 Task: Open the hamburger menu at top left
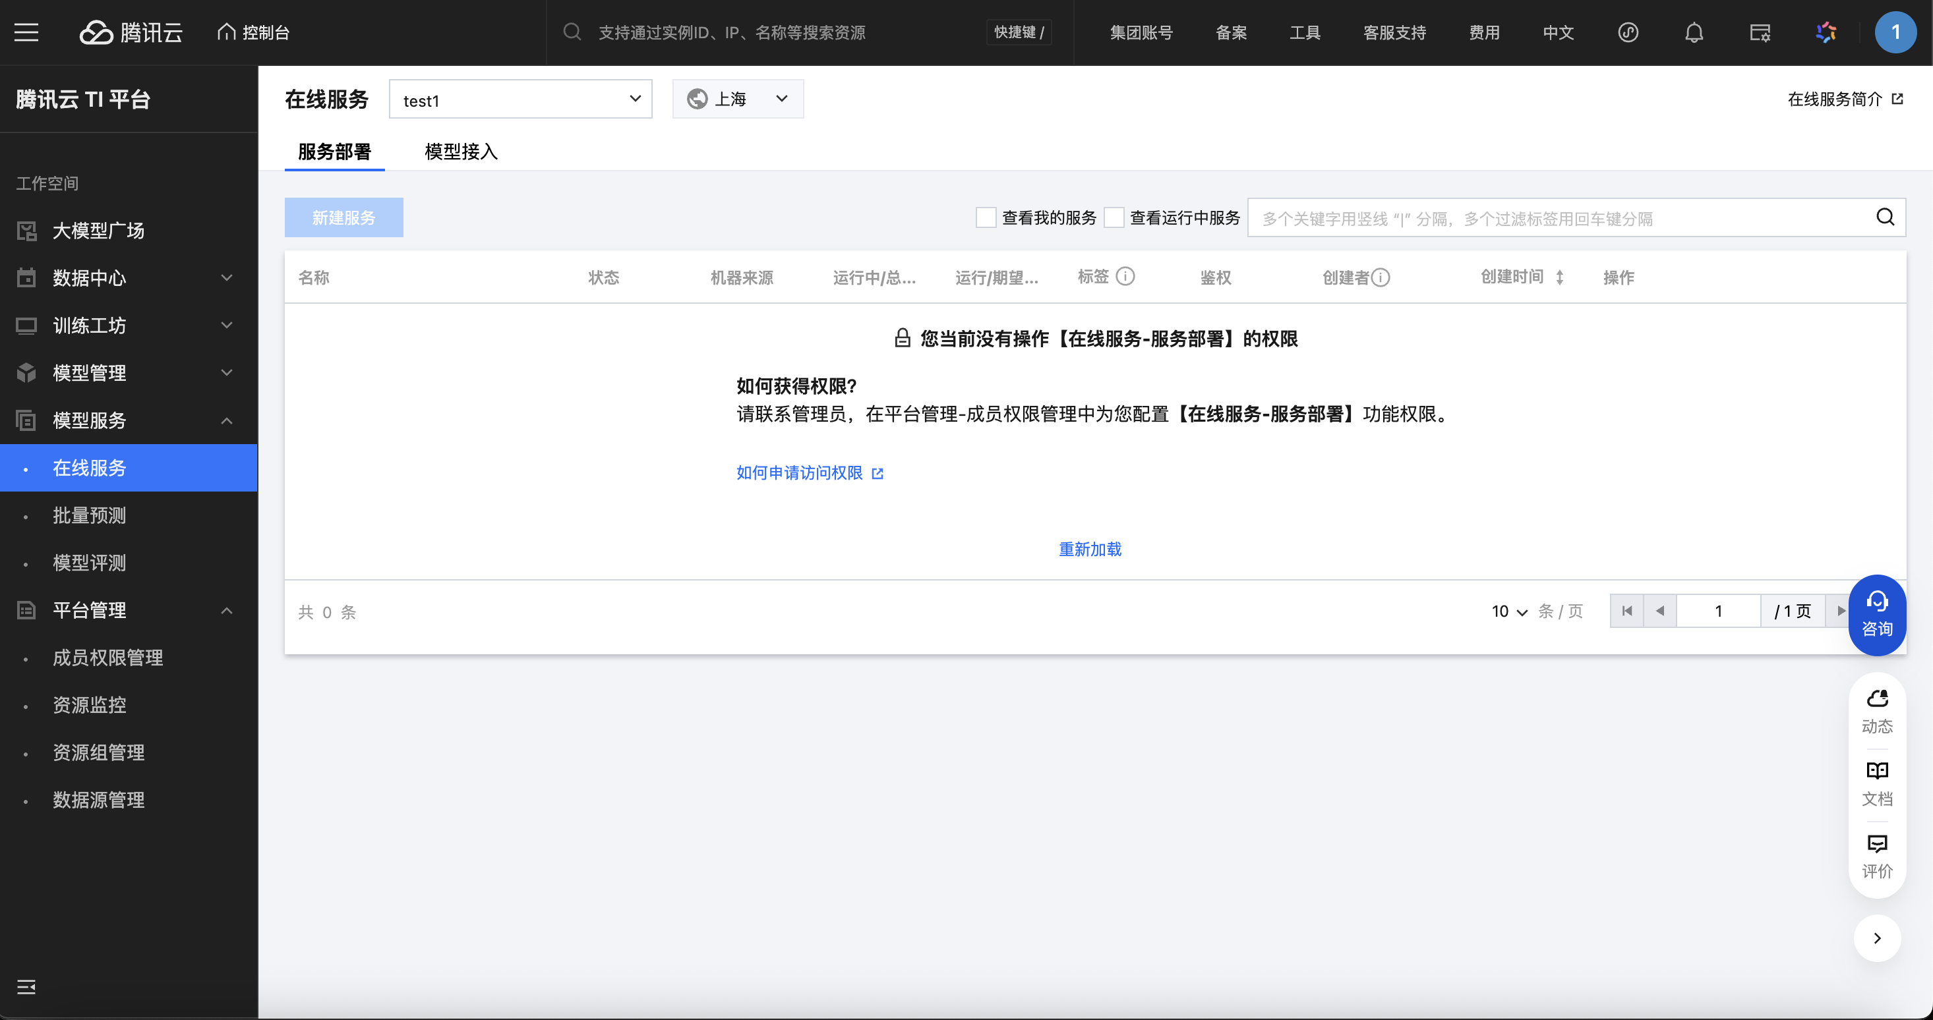coord(26,32)
